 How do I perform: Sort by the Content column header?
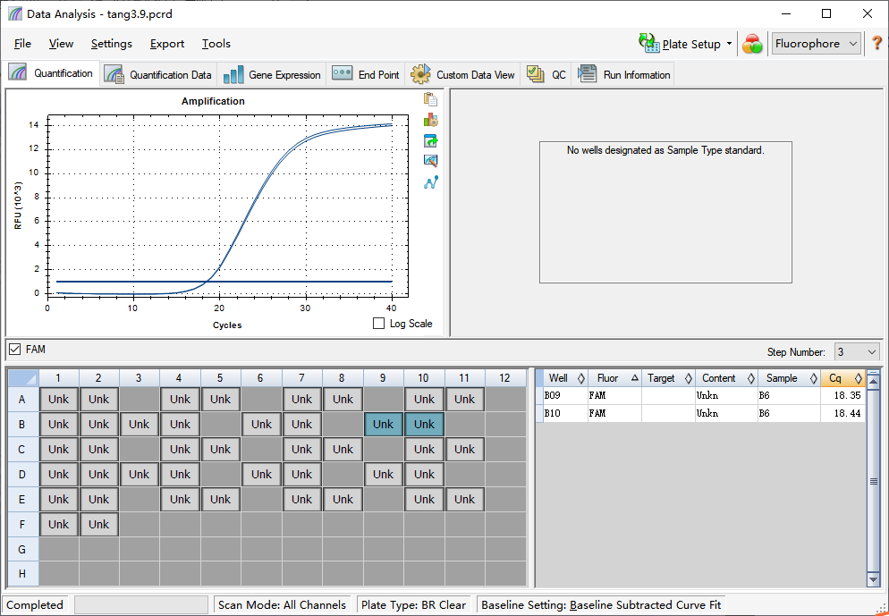point(726,378)
